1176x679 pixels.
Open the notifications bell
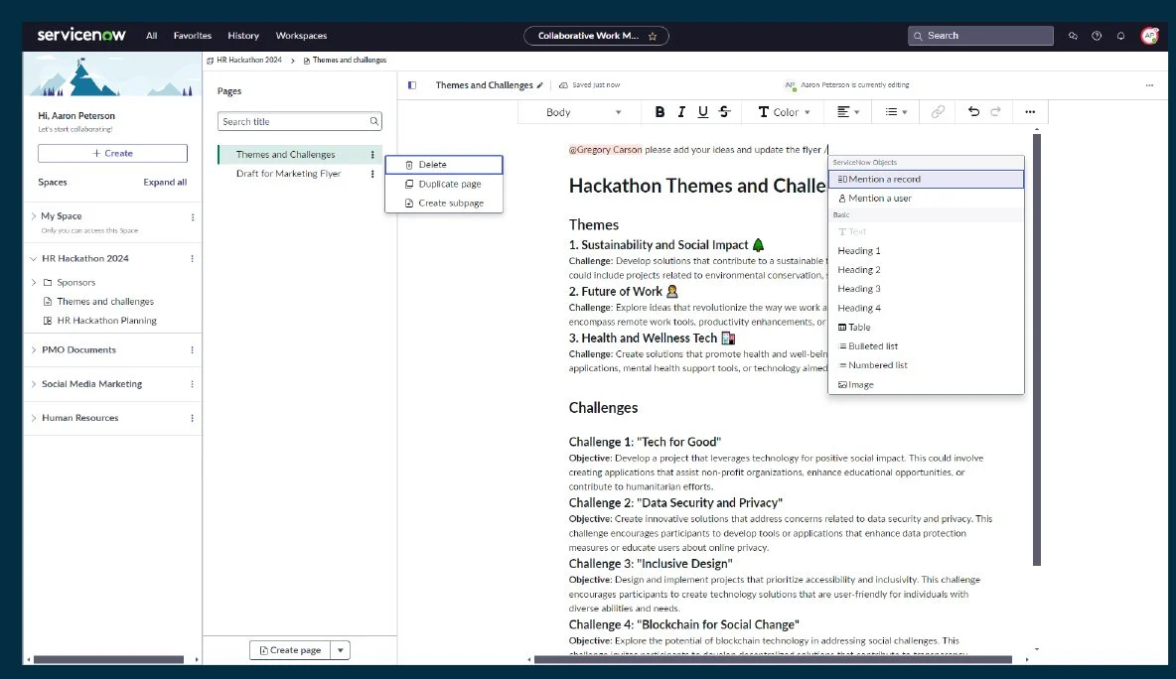[1120, 36]
